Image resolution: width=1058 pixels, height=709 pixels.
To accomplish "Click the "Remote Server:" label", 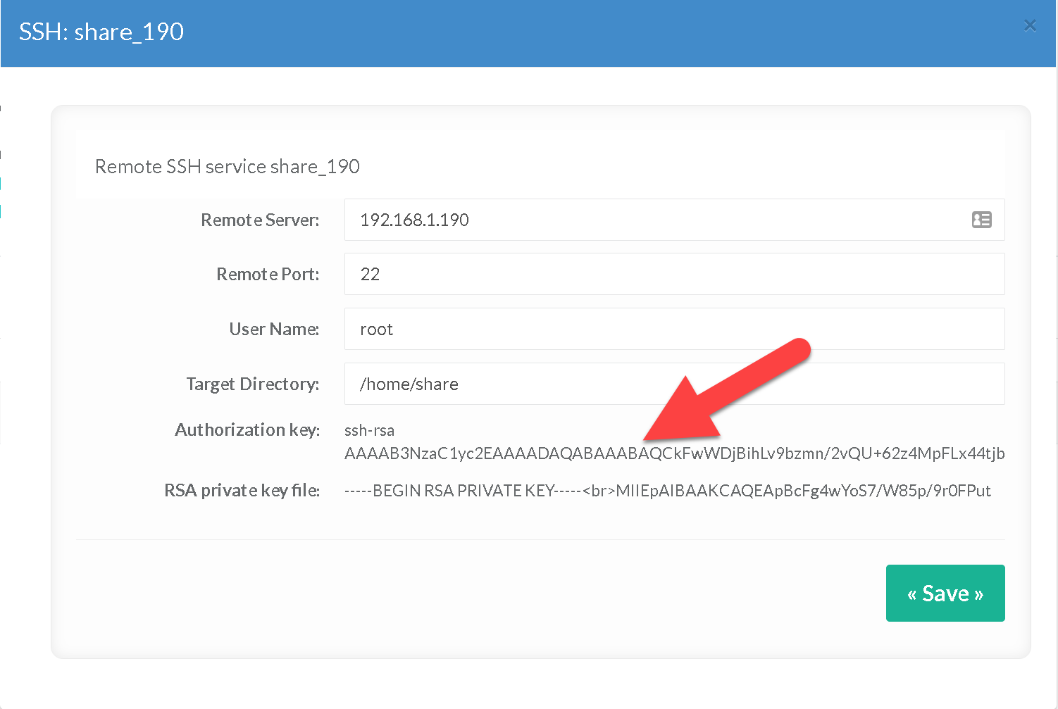I will [260, 220].
